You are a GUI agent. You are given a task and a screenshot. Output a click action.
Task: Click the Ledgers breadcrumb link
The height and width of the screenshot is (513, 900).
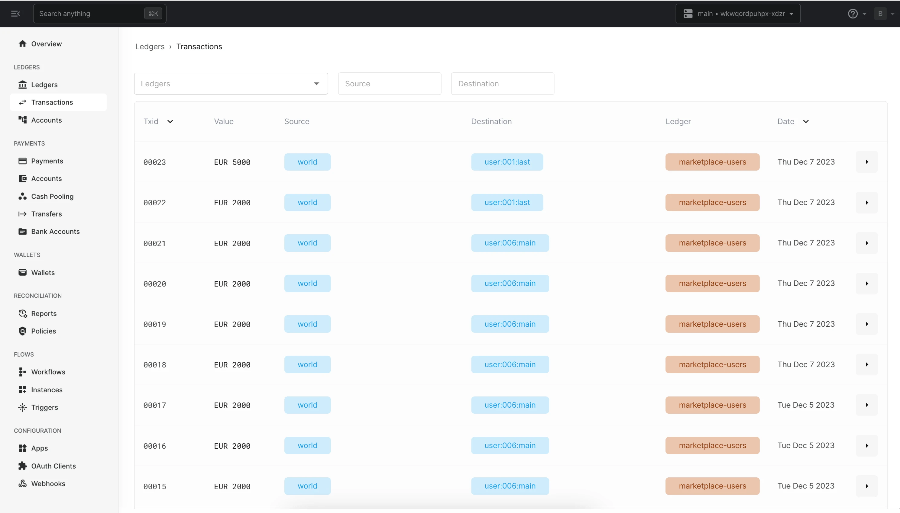pyautogui.click(x=150, y=46)
